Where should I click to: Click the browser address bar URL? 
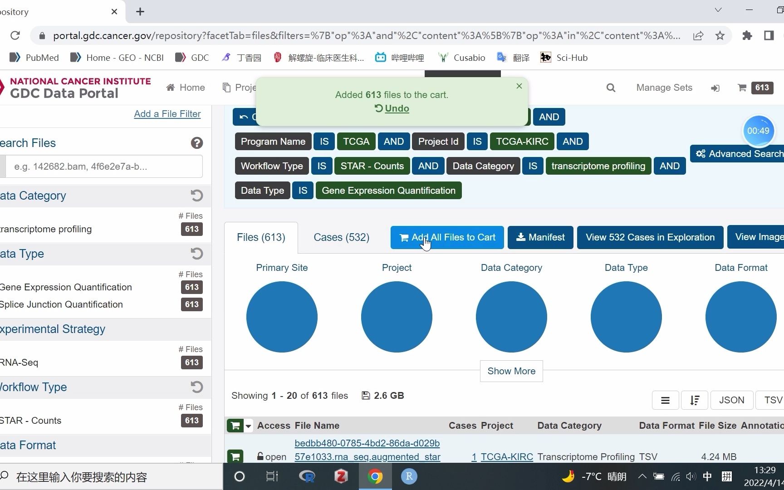click(367, 35)
